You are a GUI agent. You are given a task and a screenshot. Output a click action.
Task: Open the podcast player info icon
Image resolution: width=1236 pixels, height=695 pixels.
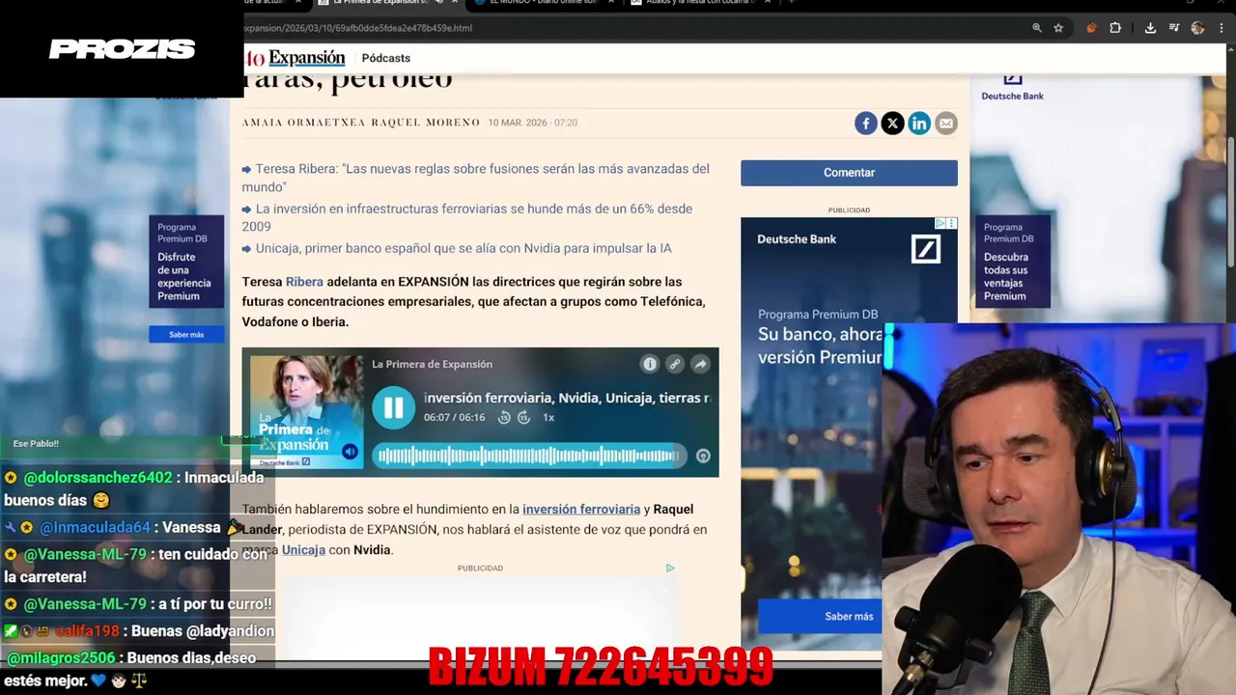pos(650,364)
